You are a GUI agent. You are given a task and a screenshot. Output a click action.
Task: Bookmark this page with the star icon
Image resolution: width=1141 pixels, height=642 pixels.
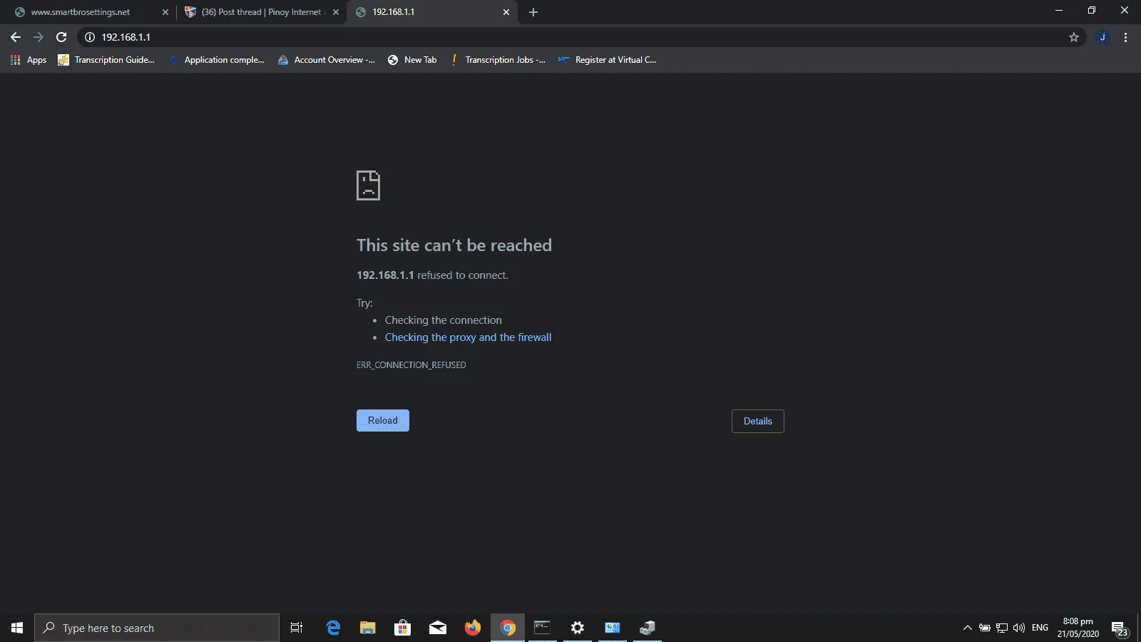(1074, 37)
